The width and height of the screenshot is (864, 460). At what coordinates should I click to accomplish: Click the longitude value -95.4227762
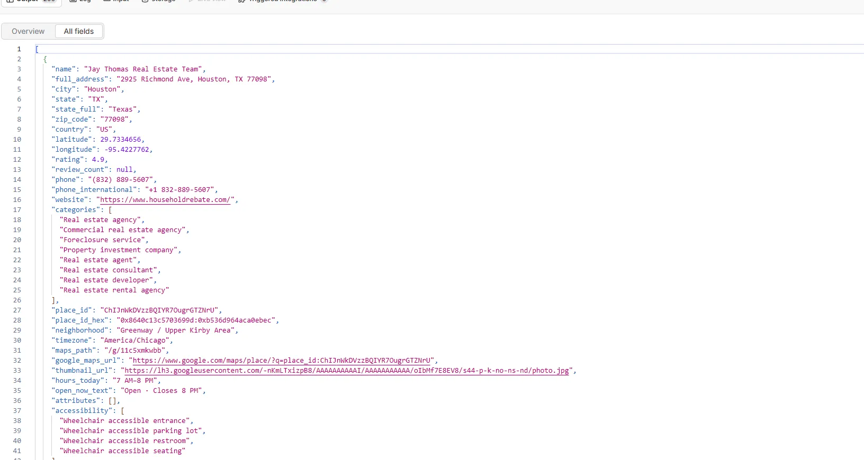(x=127, y=150)
